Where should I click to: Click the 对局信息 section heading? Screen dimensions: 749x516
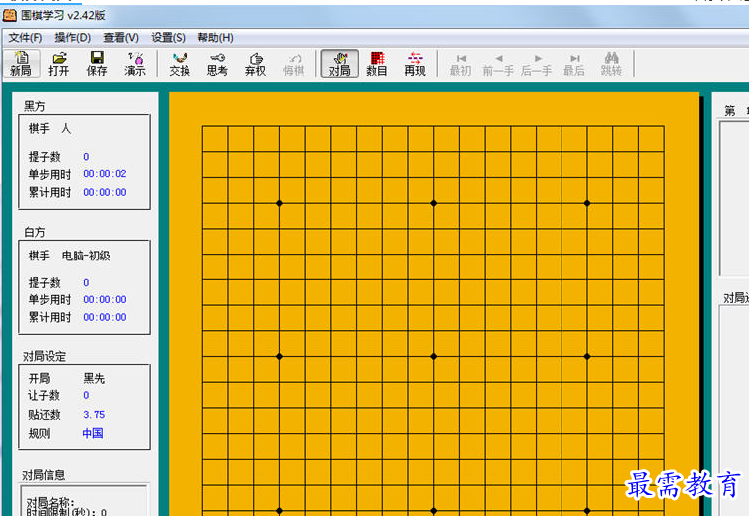pos(44,475)
